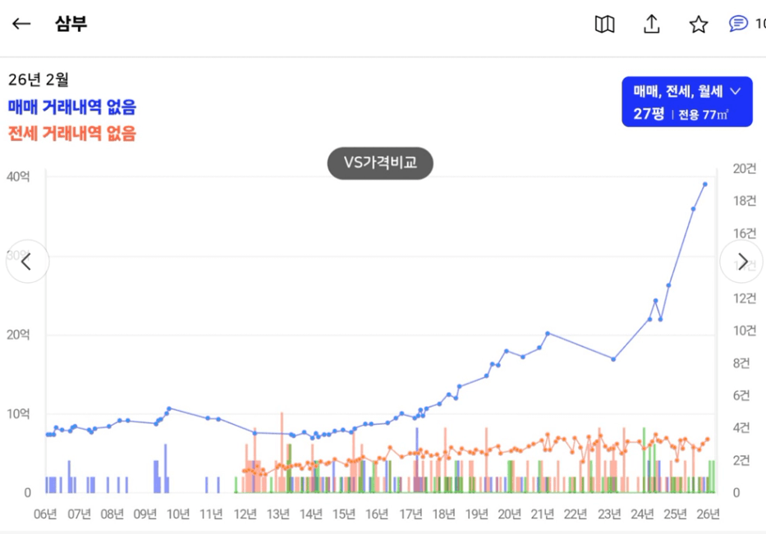Viewport: 766px width, 534px height.
Task: Open the map view icon
Action: 604,25
